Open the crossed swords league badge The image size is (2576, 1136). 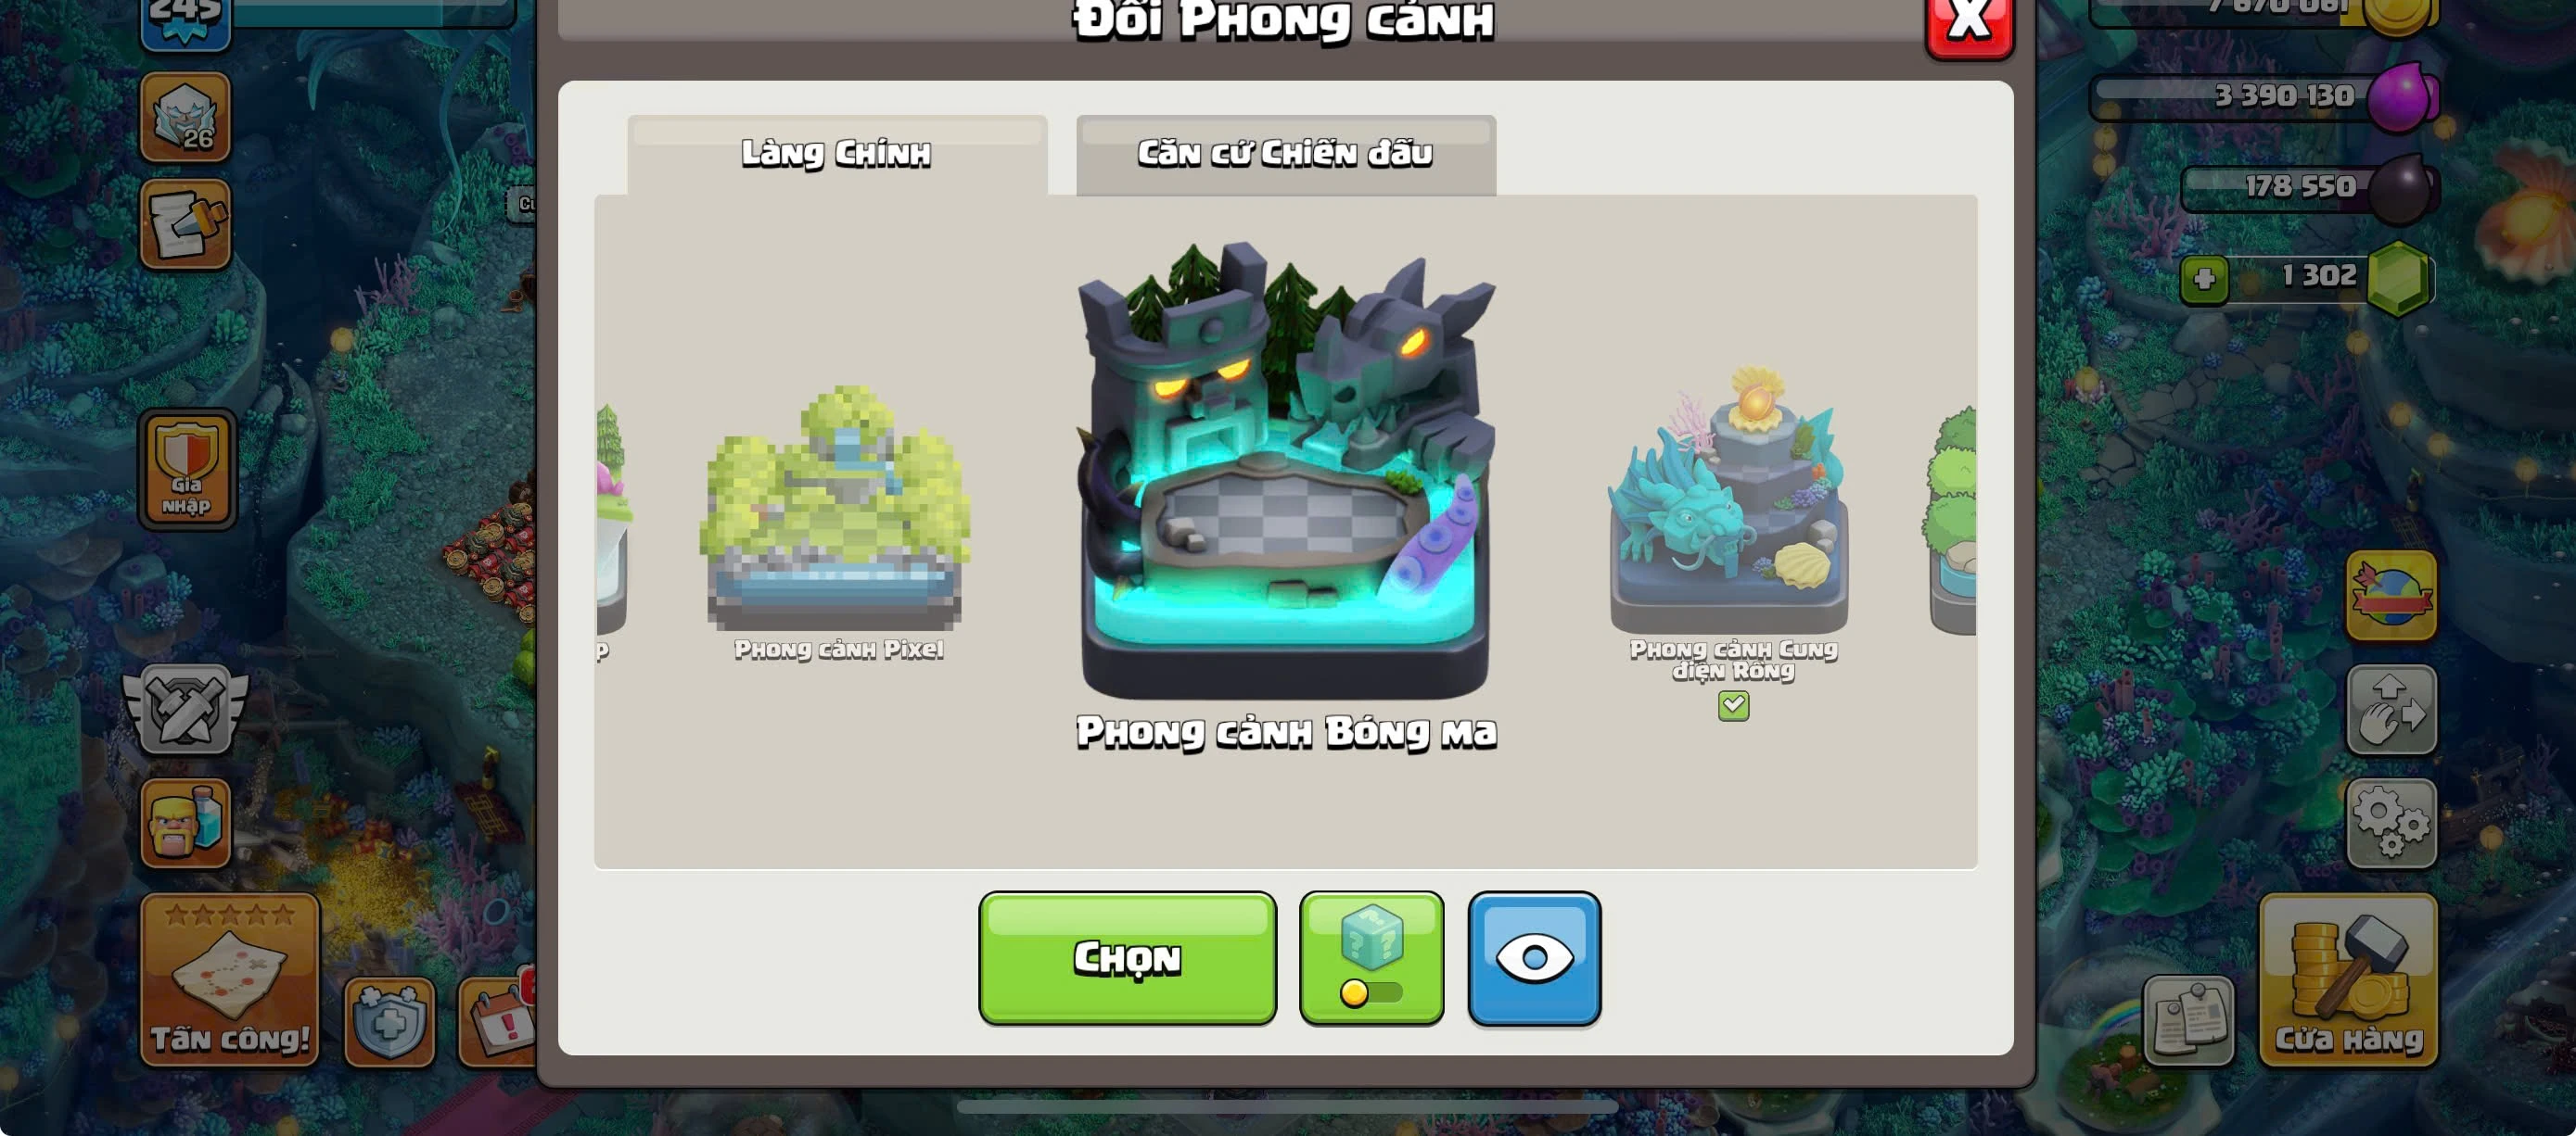pyautogui.click(x=186, y=708)
